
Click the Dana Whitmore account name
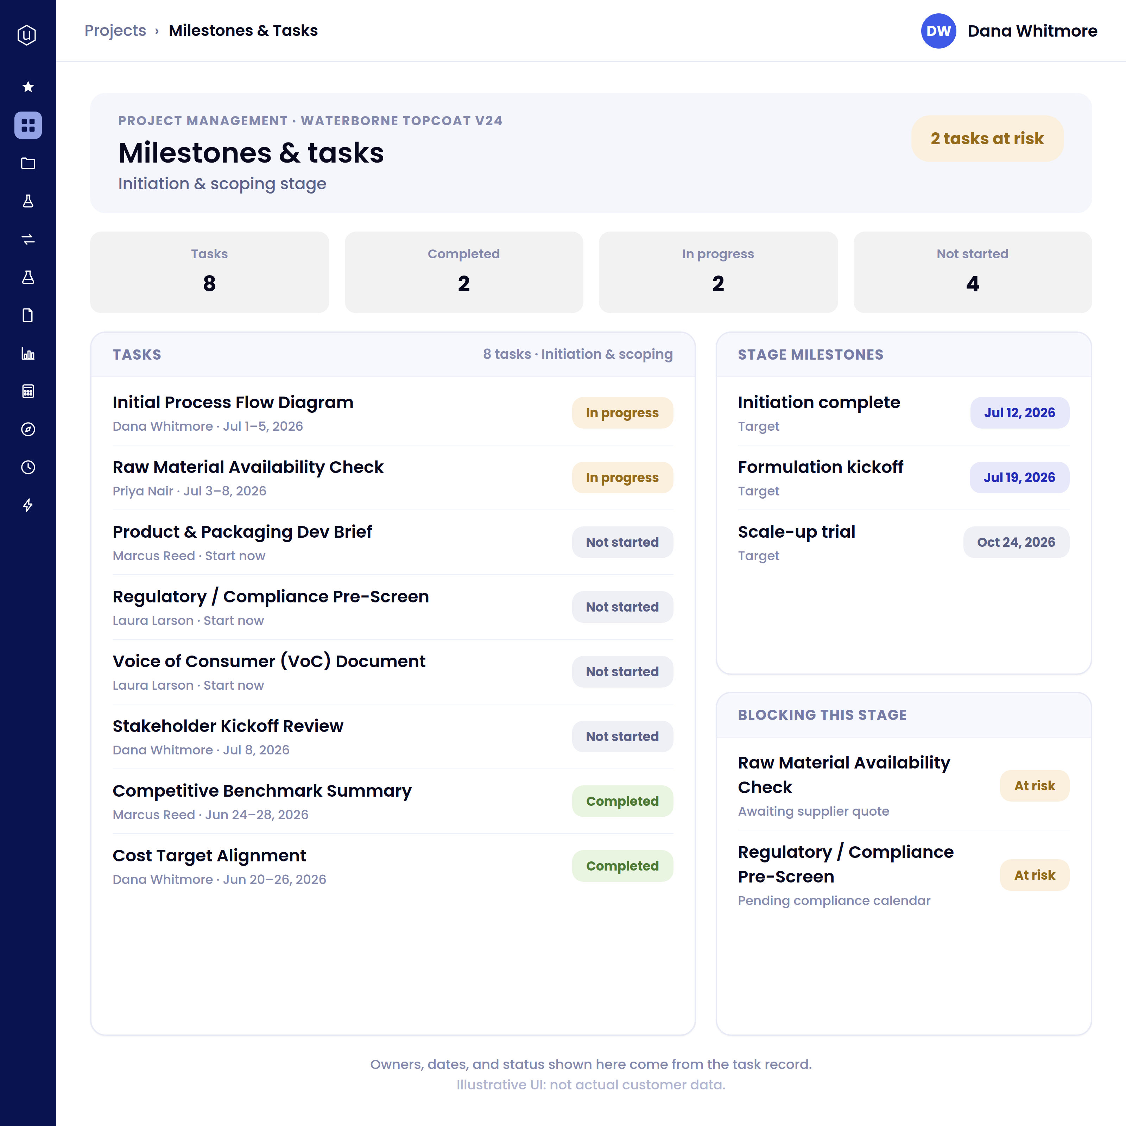point(1032,31)
